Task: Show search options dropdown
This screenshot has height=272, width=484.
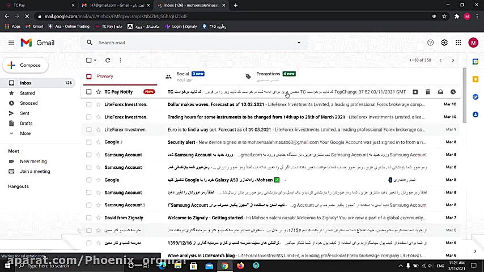Action: coord(299,42)
